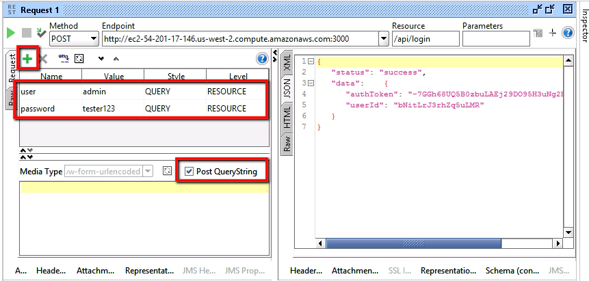Move selected parameter up arrow
589x281 pixels.
[x=116, y=59]
